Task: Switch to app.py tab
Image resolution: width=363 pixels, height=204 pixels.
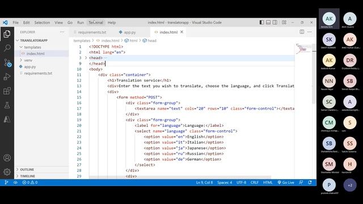Action: coord(130,32)
